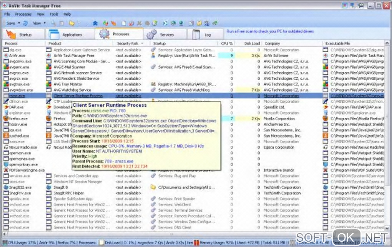This screenshot has height=247, width=392.
Task: Sort by the Disk Load column header
Action: 249,43
